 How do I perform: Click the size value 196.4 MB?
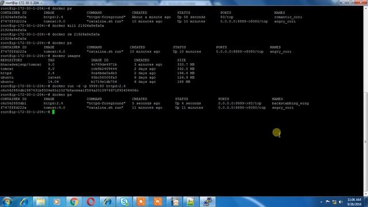coord(186,73)
